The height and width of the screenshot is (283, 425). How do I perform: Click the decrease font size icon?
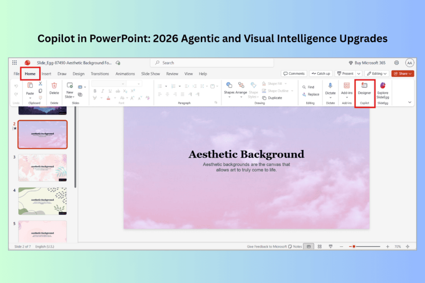[x=140, y=98]
